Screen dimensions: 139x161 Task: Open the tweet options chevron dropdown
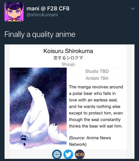(133, 9)
